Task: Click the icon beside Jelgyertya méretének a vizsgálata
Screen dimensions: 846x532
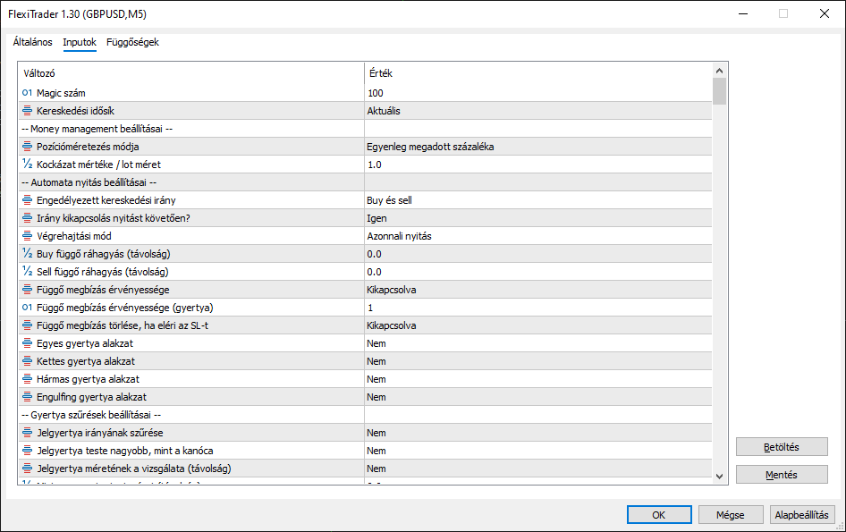Action: pyautogui.click(x=27, y=469)
